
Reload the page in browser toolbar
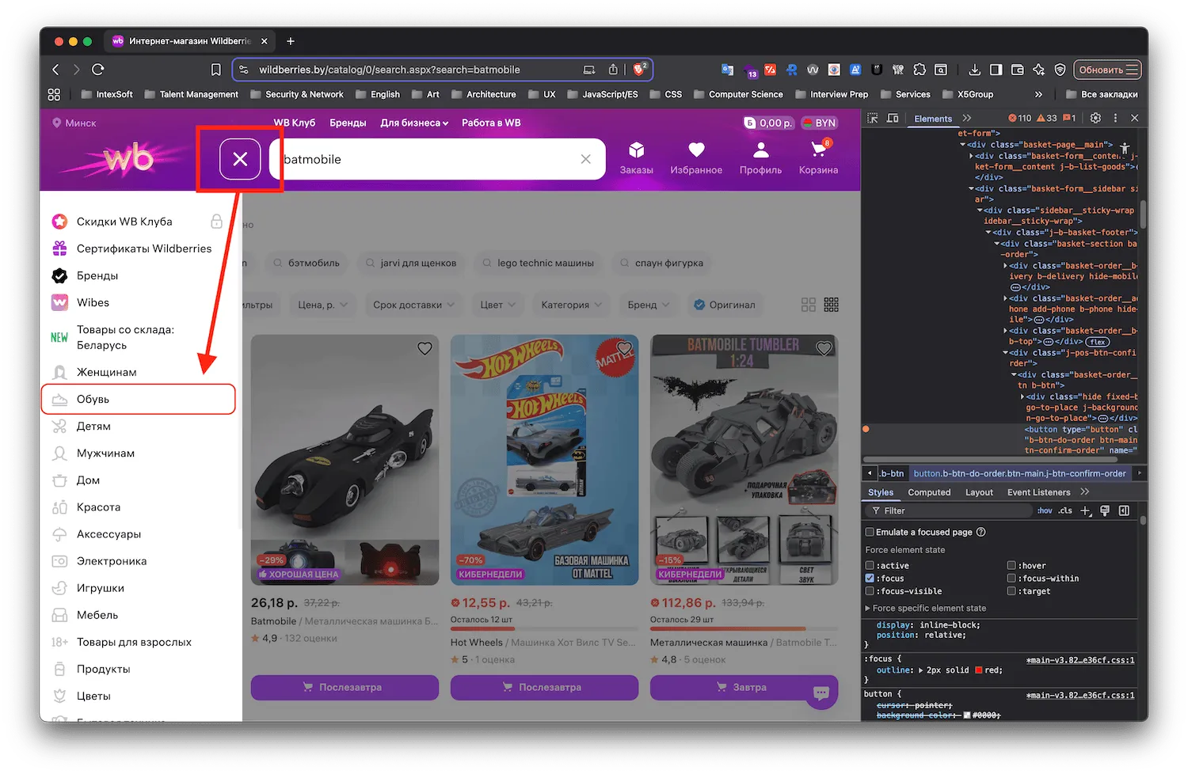click(x=98, y=70)
